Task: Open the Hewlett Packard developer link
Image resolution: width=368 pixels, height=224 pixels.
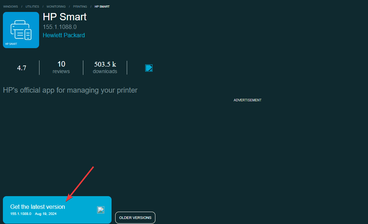Action: (x=64, y=35)
